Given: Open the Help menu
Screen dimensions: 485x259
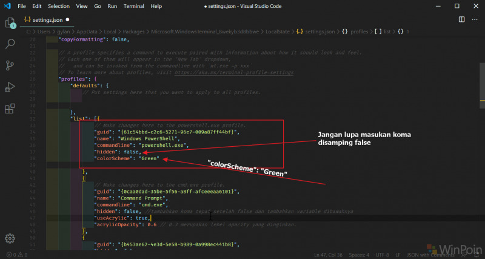Looking at the screenshot, I should (156, 6).
